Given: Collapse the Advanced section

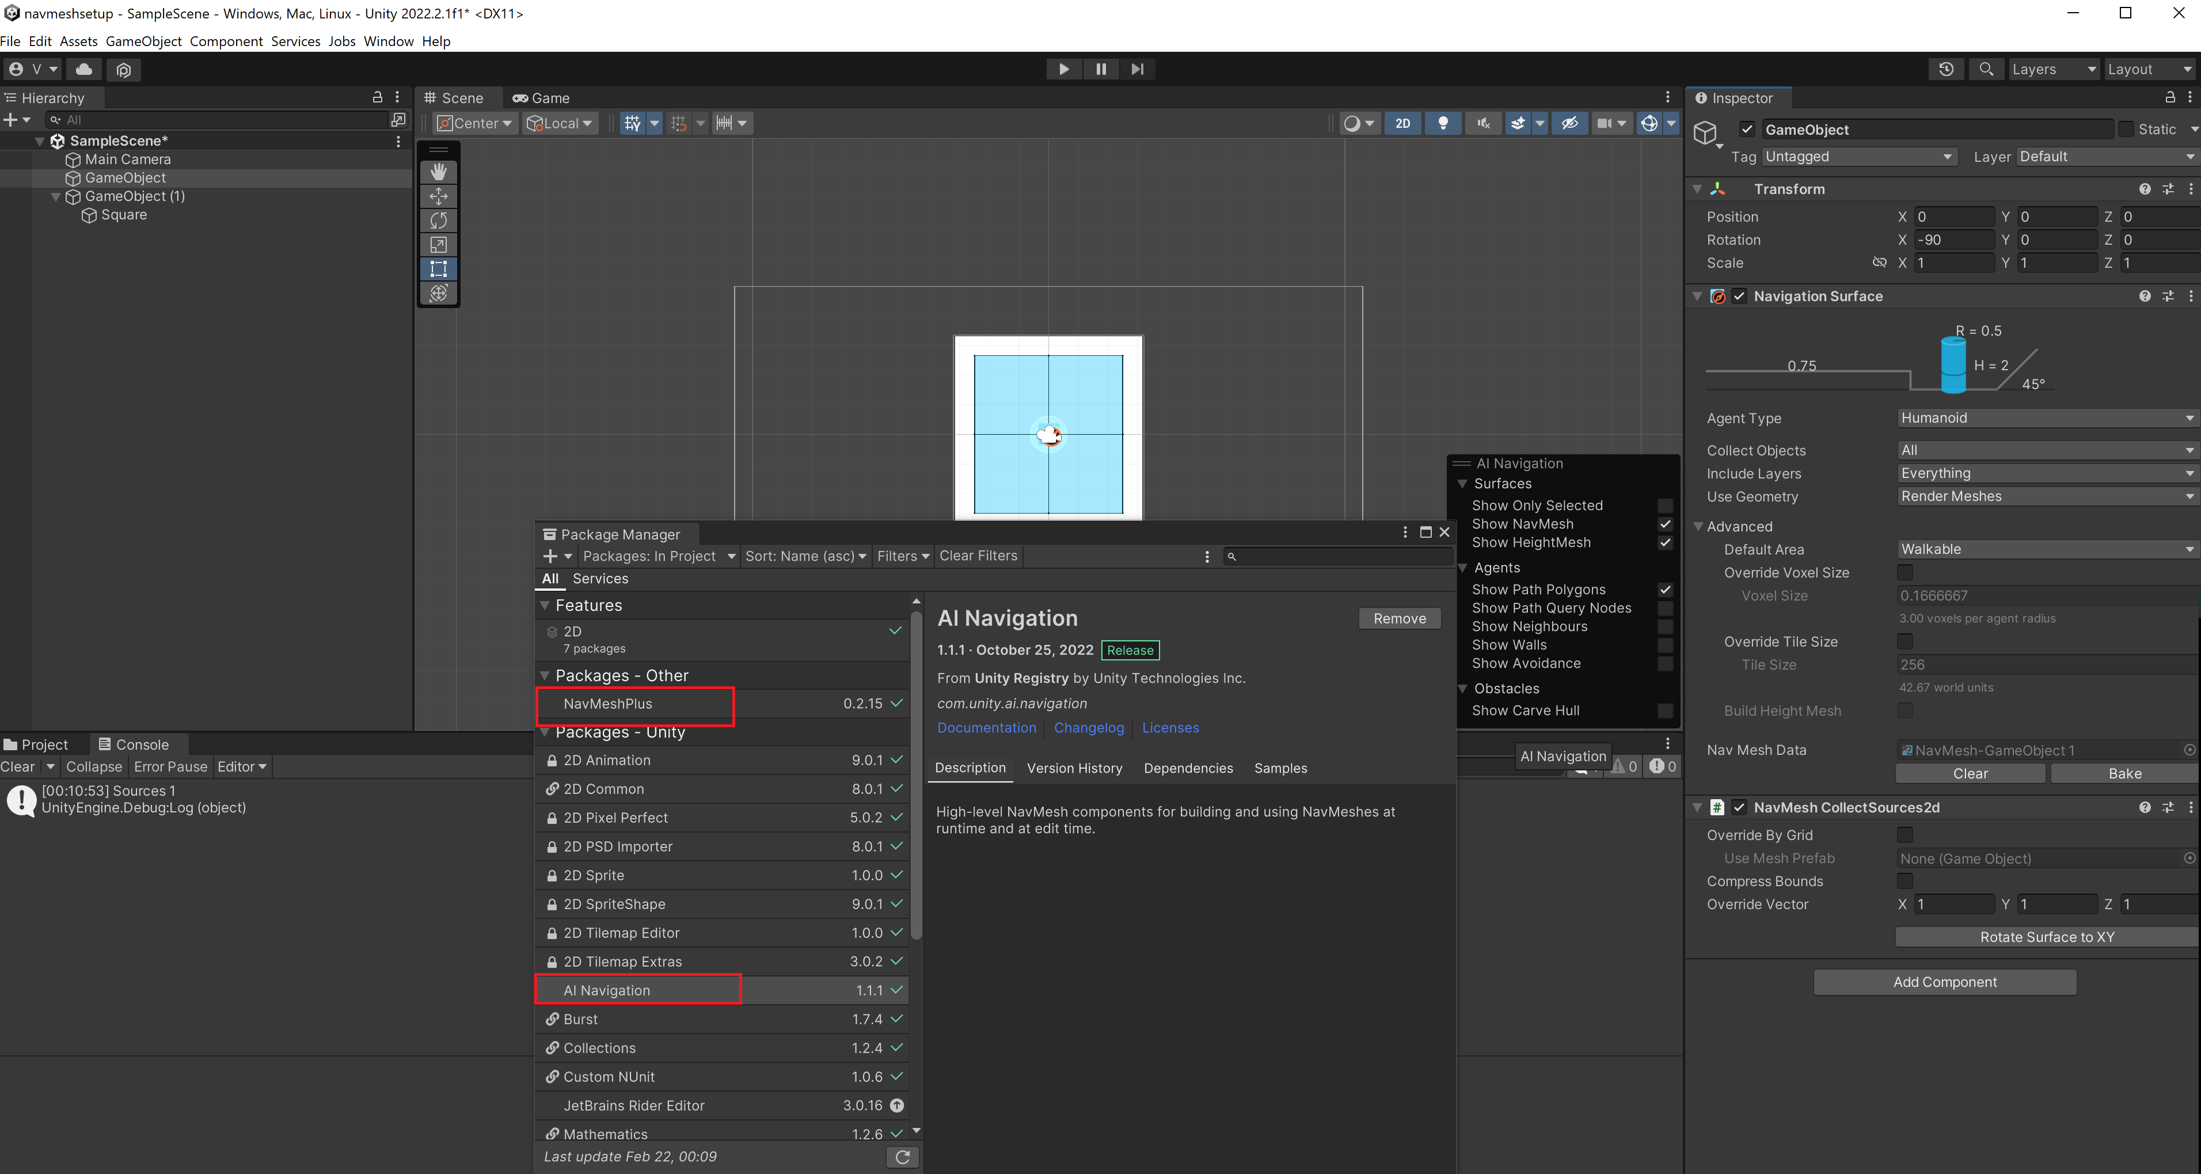Looking at the screenshot, I should point(1698,526).
